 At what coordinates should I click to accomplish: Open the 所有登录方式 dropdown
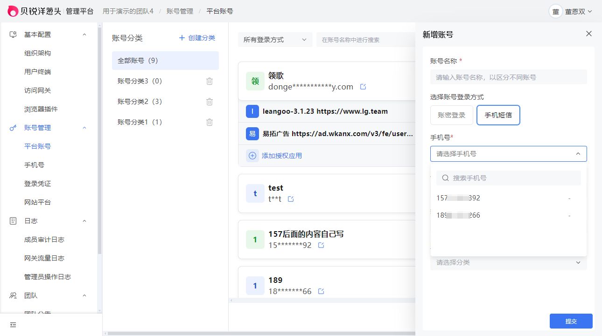[275, 40]
